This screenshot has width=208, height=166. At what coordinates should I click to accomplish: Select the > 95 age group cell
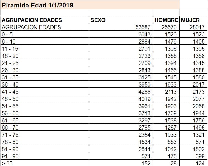(x=7, y=163)
